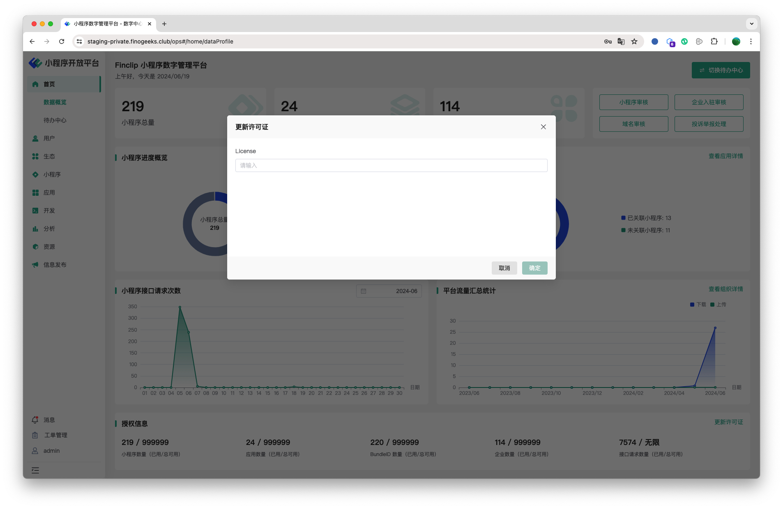783x509 pixels.
Task: Click the 开发 terminal icon in sidebar
Action: coord(35,211)
